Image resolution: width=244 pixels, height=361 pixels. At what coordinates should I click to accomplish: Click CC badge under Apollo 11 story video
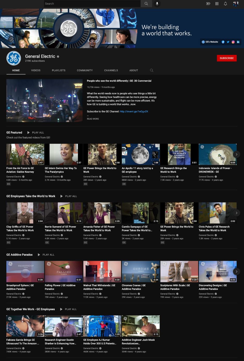pos(124,184)
